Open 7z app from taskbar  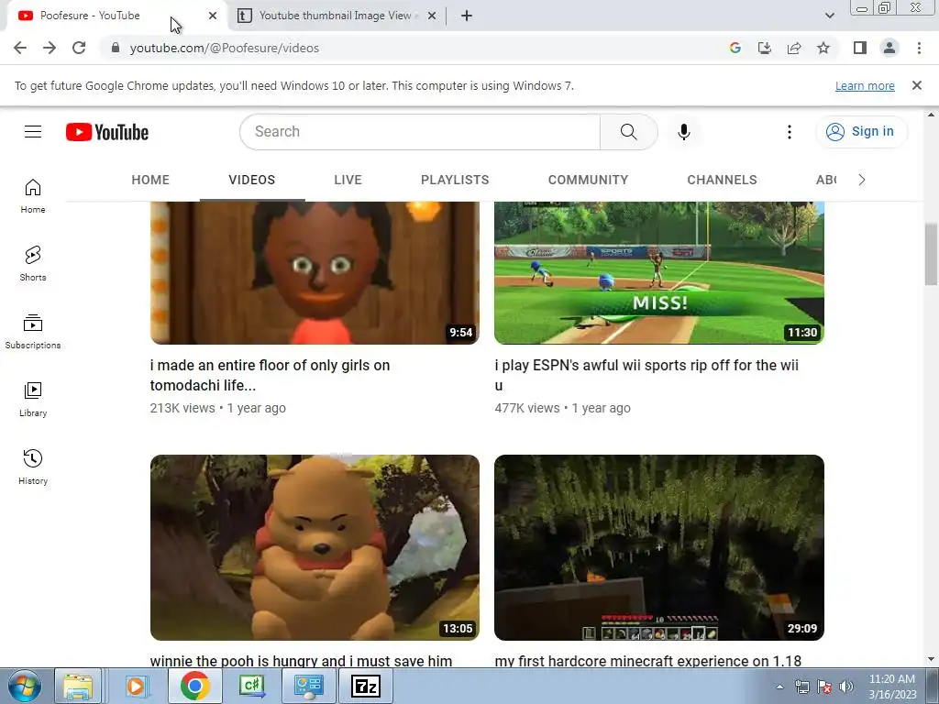tap(365, 687)
